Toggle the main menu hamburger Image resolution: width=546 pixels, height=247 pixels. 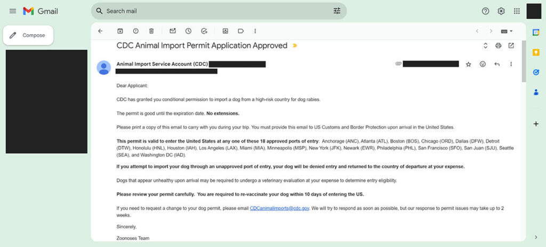point(13,11)
